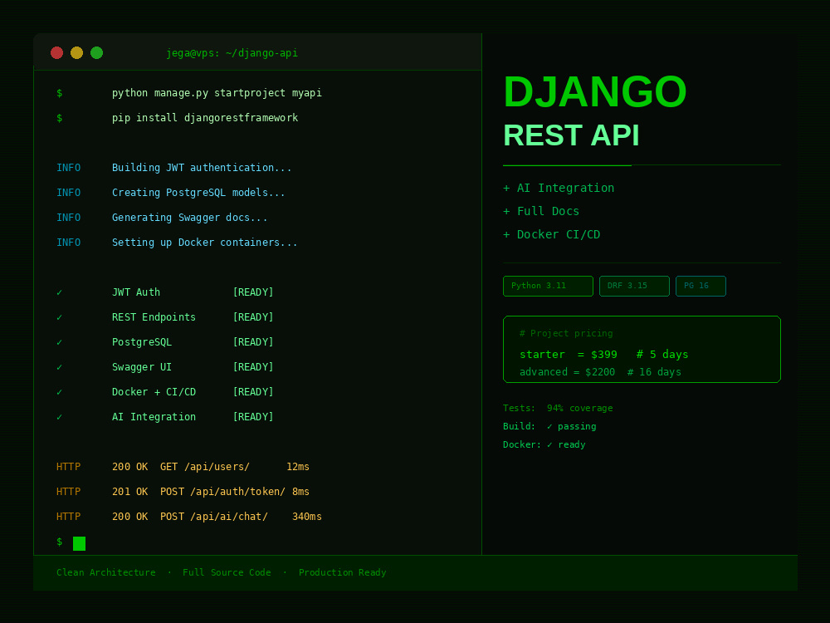This screenshot has height=623, width=830.
Task: Click the starter = $399 pricing line
Action: [604, 355]
